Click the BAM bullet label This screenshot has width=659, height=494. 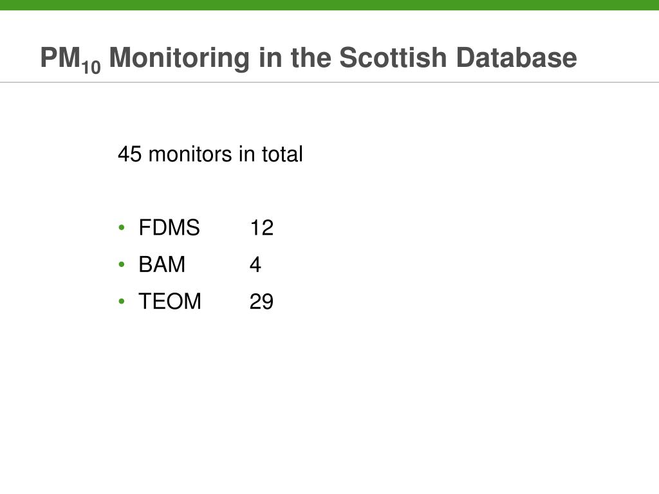pos(162,264)
